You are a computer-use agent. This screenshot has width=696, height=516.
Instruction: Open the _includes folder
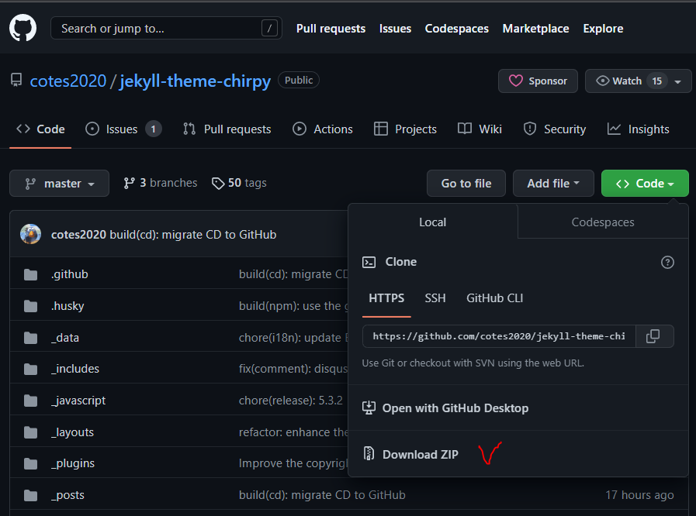[x=75, y=369]
